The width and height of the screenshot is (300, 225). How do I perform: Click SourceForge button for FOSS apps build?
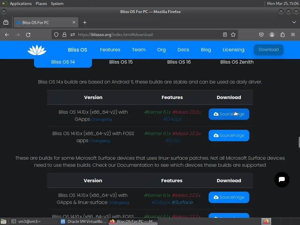229,135
